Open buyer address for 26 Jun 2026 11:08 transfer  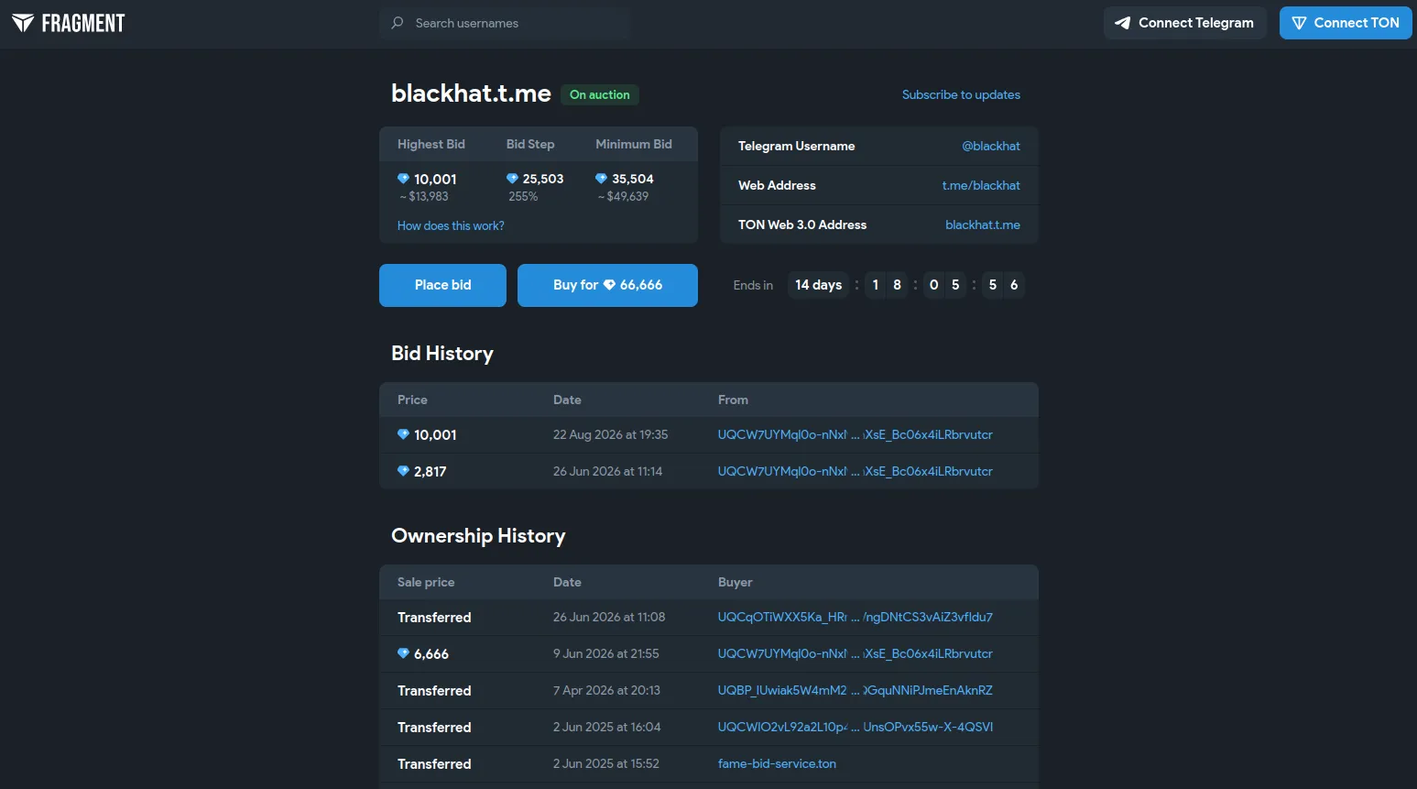click(856, 617)
